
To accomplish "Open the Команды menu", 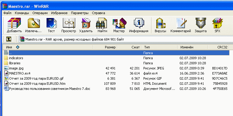I will click(22, 13).
